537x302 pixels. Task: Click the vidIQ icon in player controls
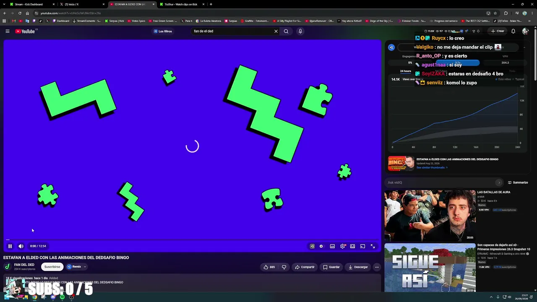[x=312, y=246]
